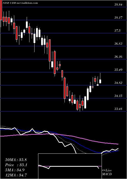The height and width of the screenshot is (179, 127).
Task: Click the 38.17 price level label
Action: tap(118, 18)
